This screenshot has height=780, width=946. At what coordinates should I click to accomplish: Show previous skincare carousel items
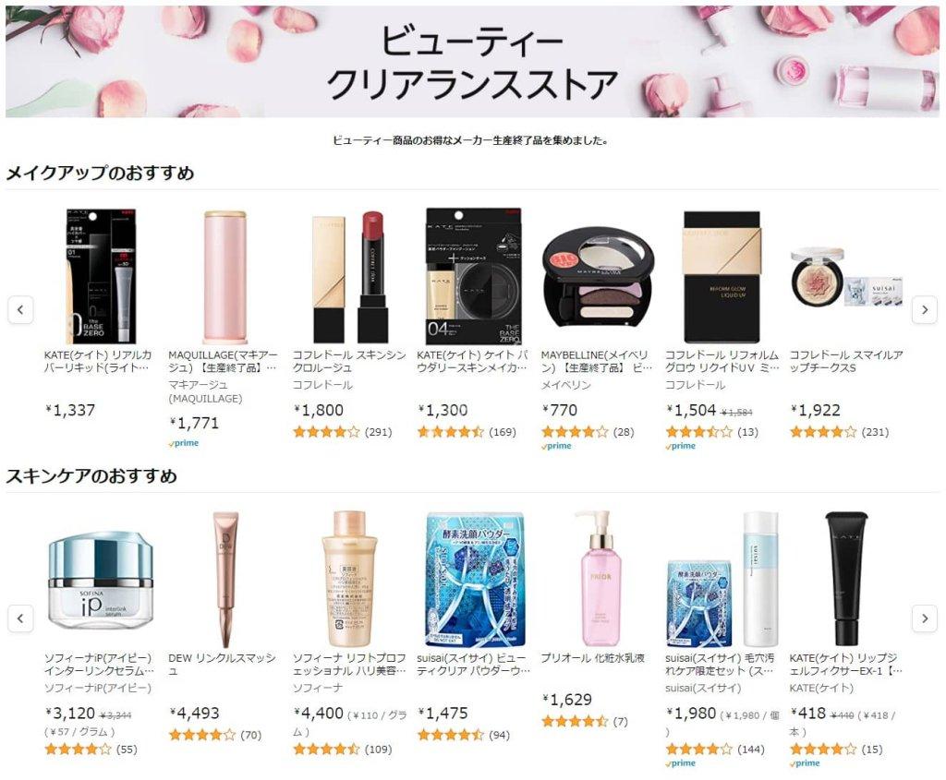20,618
